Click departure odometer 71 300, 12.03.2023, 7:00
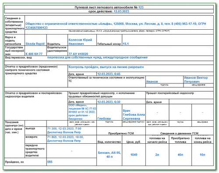 [64, 128]
